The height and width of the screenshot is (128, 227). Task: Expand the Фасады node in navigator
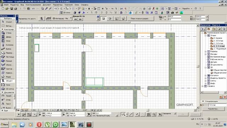(205, 54)
